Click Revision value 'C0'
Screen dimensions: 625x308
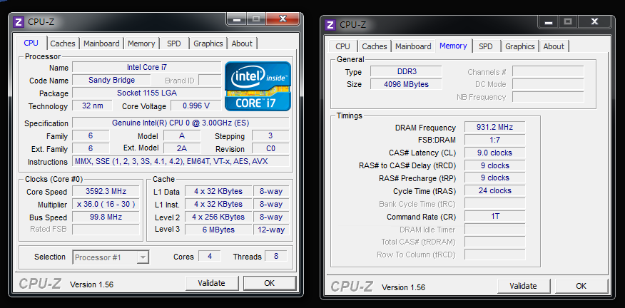[x=270, y=148]
